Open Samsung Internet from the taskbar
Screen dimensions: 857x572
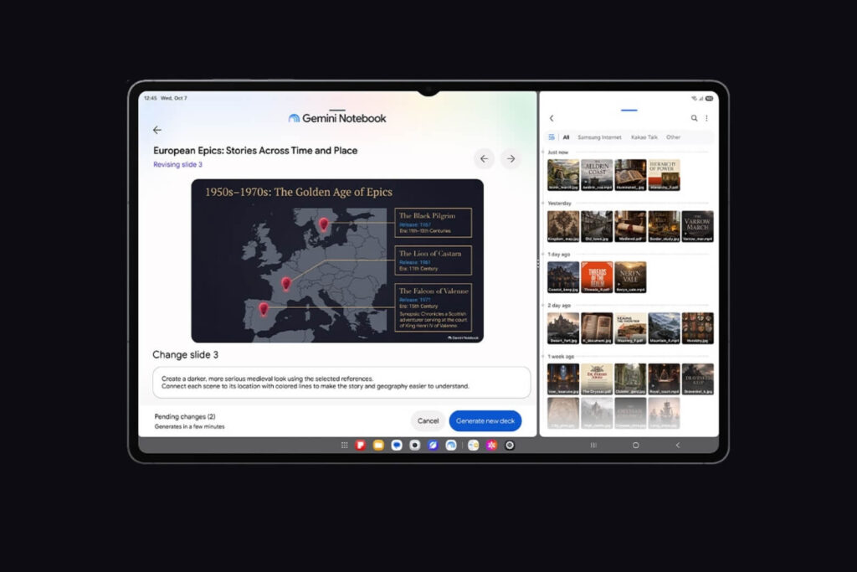(x=433, y=446)
